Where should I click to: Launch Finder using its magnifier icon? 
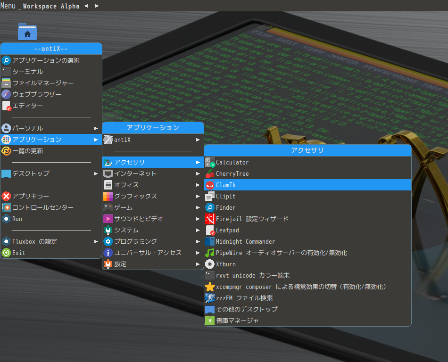210,207
